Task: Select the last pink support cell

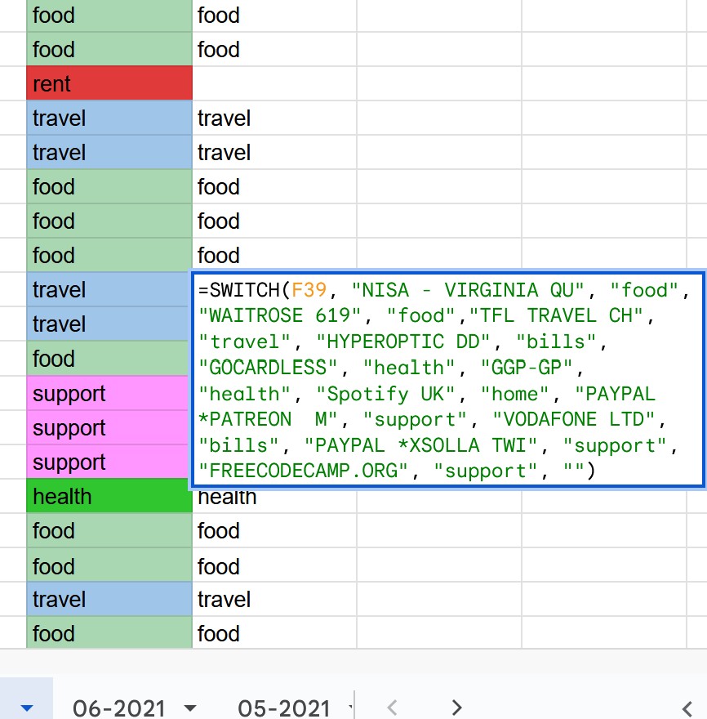Action: (108, 462)
